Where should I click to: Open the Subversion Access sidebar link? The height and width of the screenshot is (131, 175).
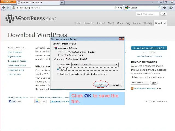tap(17, 61)
